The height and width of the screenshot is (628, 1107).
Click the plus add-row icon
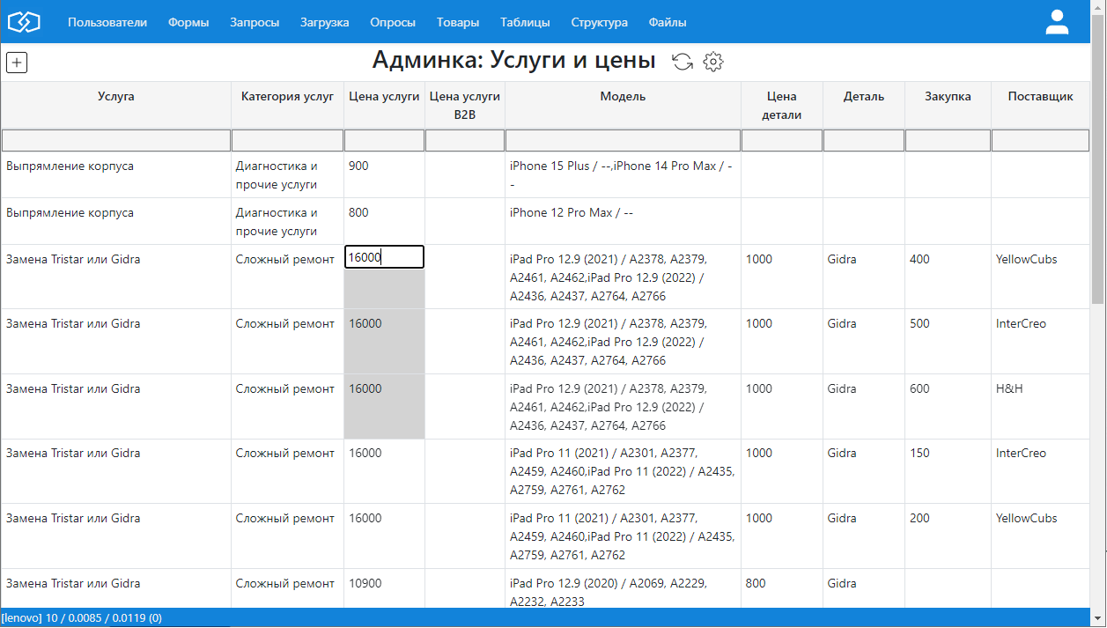(17, 63)
